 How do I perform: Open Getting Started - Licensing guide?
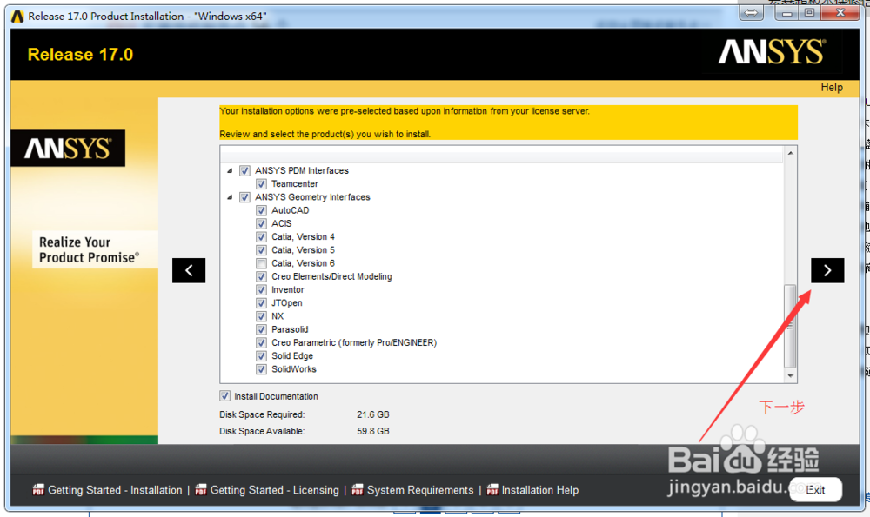pyautogui.click(x=275, y=490)
